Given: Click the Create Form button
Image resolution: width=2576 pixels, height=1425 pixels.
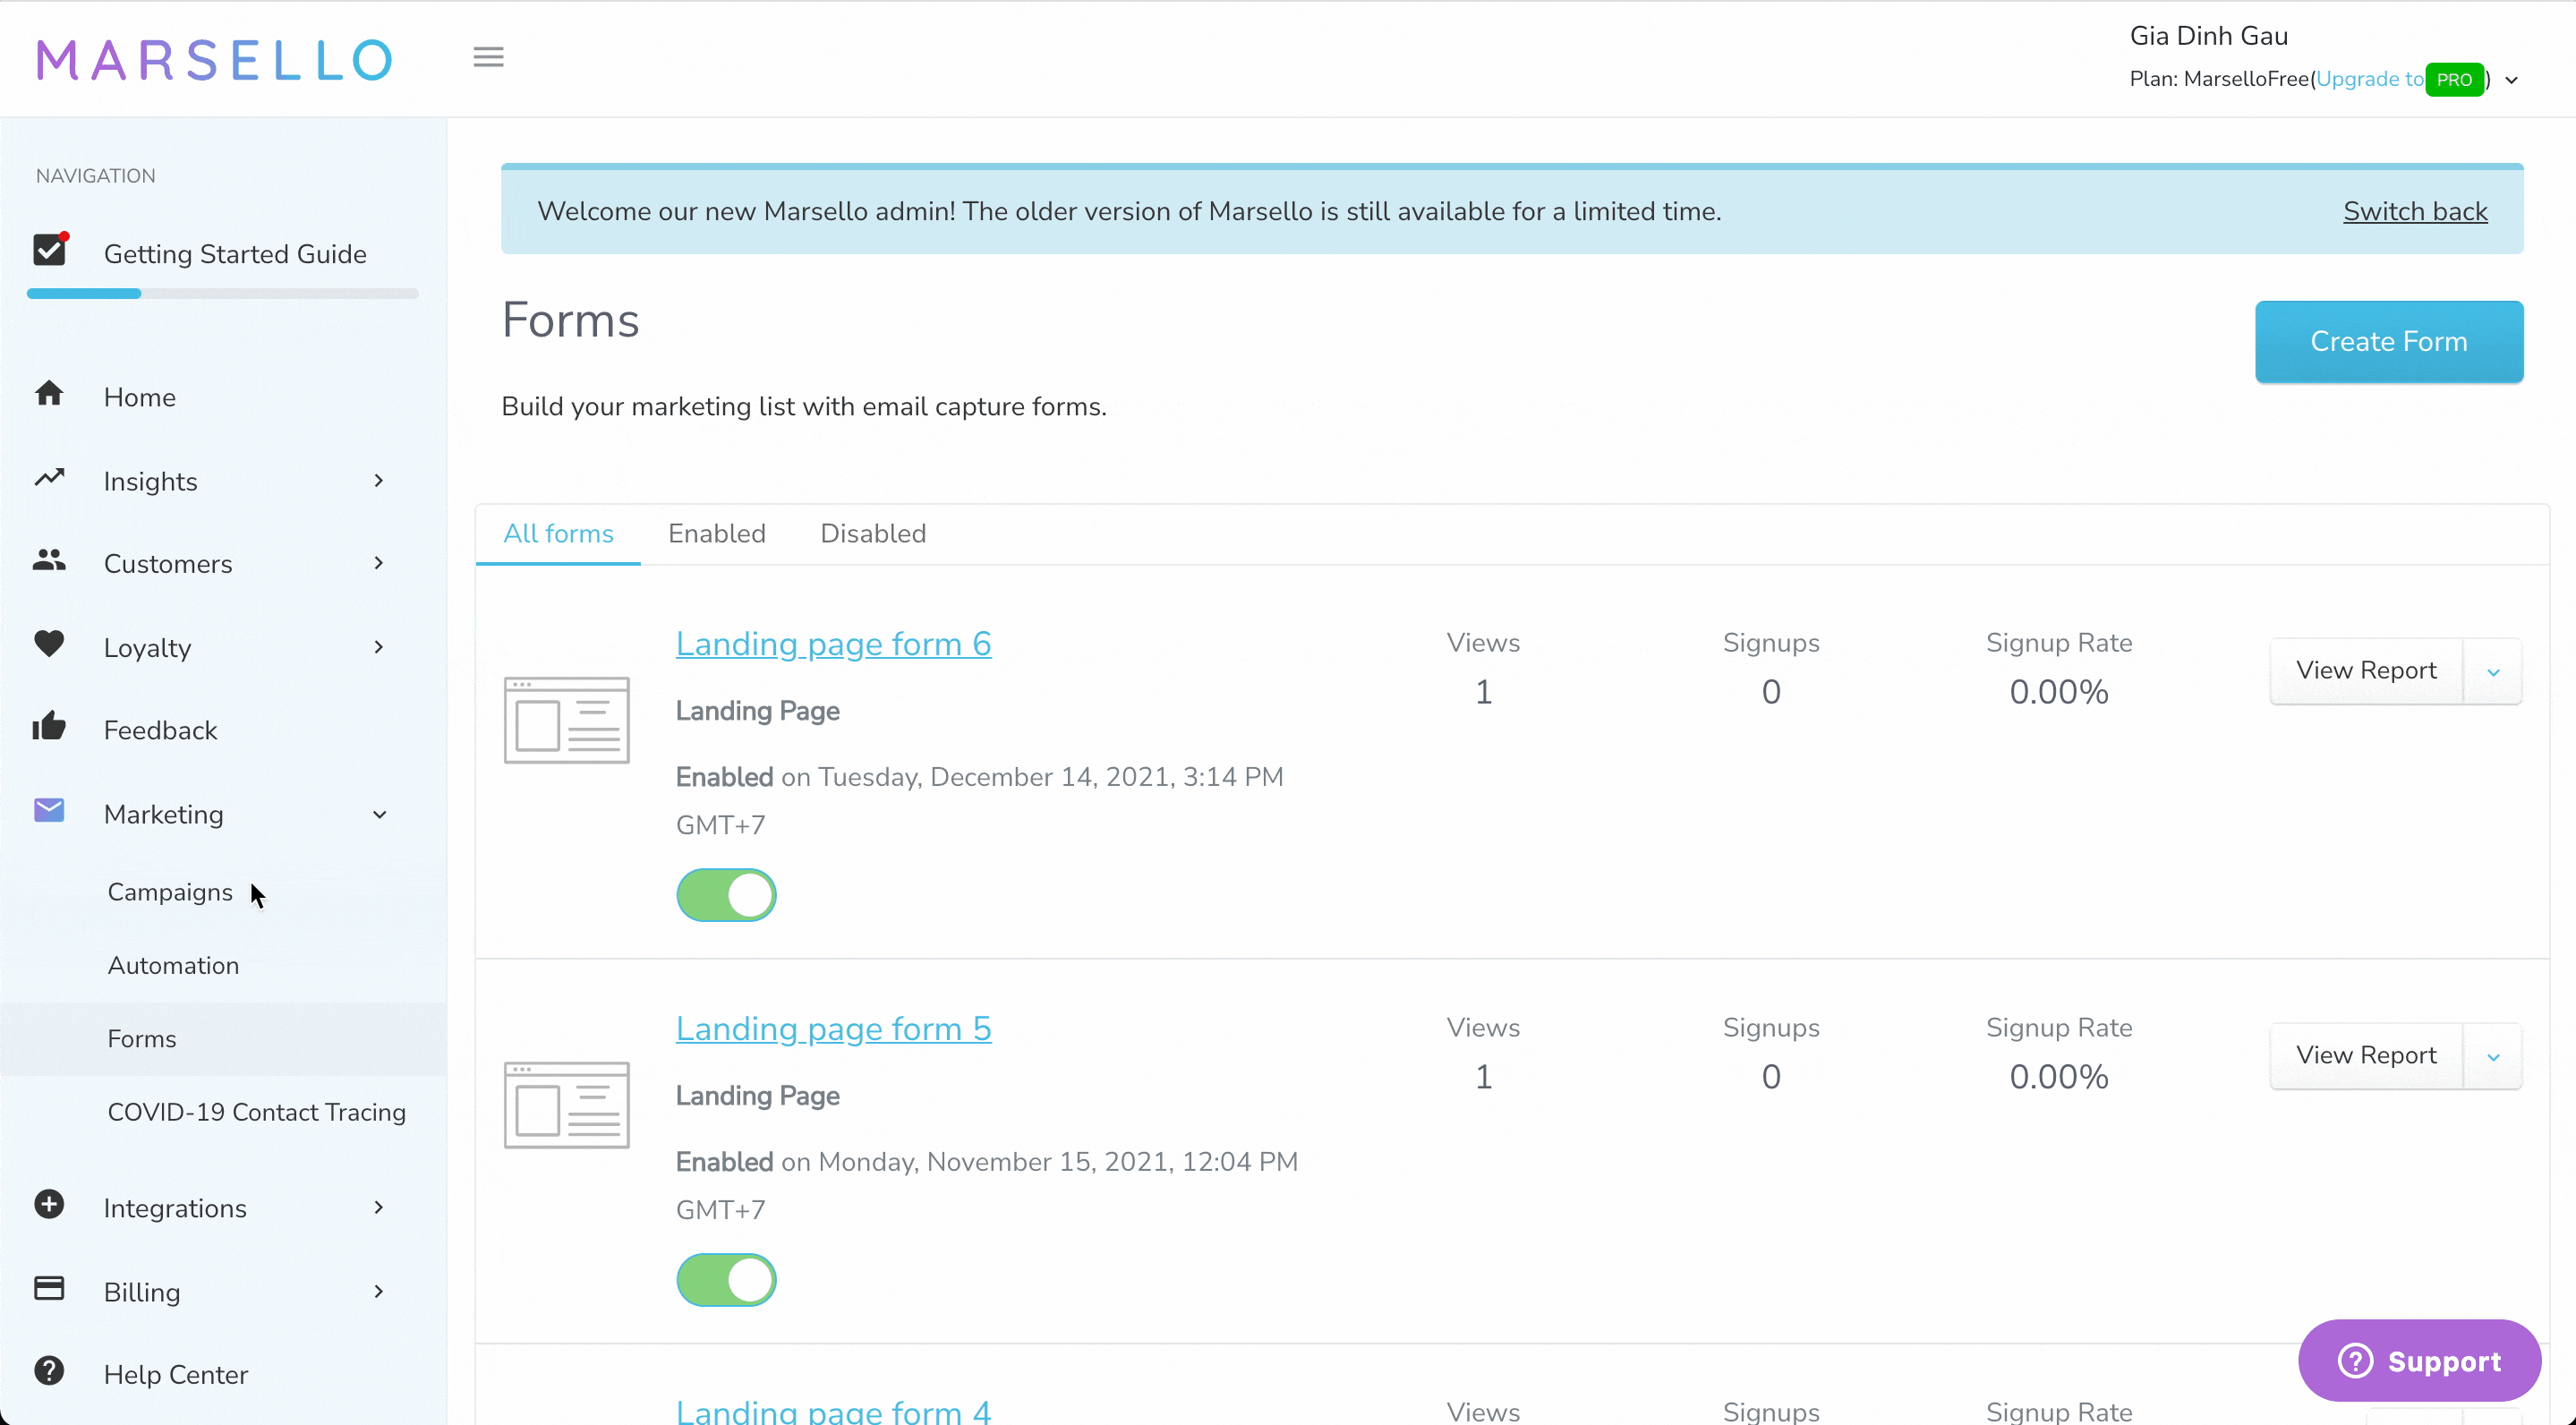Looking at the screenshot, I should click(2389, 342).
